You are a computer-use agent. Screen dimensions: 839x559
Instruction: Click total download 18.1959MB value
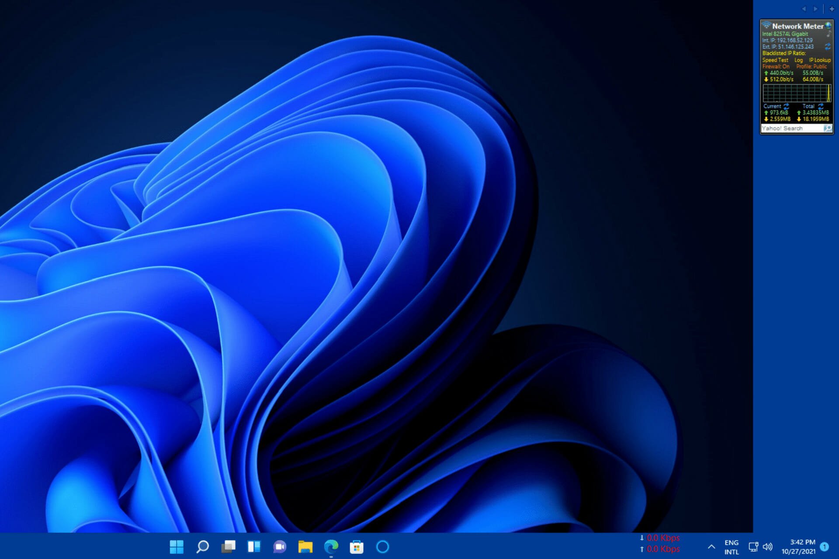point(816,119)
